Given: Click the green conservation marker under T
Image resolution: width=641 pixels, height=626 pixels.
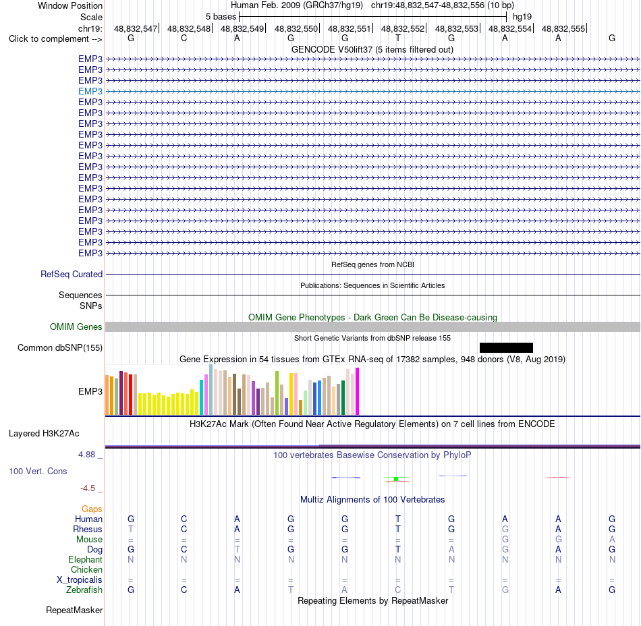Looking at the screenshot, I should pyautogui.click(x=396, y=479).
